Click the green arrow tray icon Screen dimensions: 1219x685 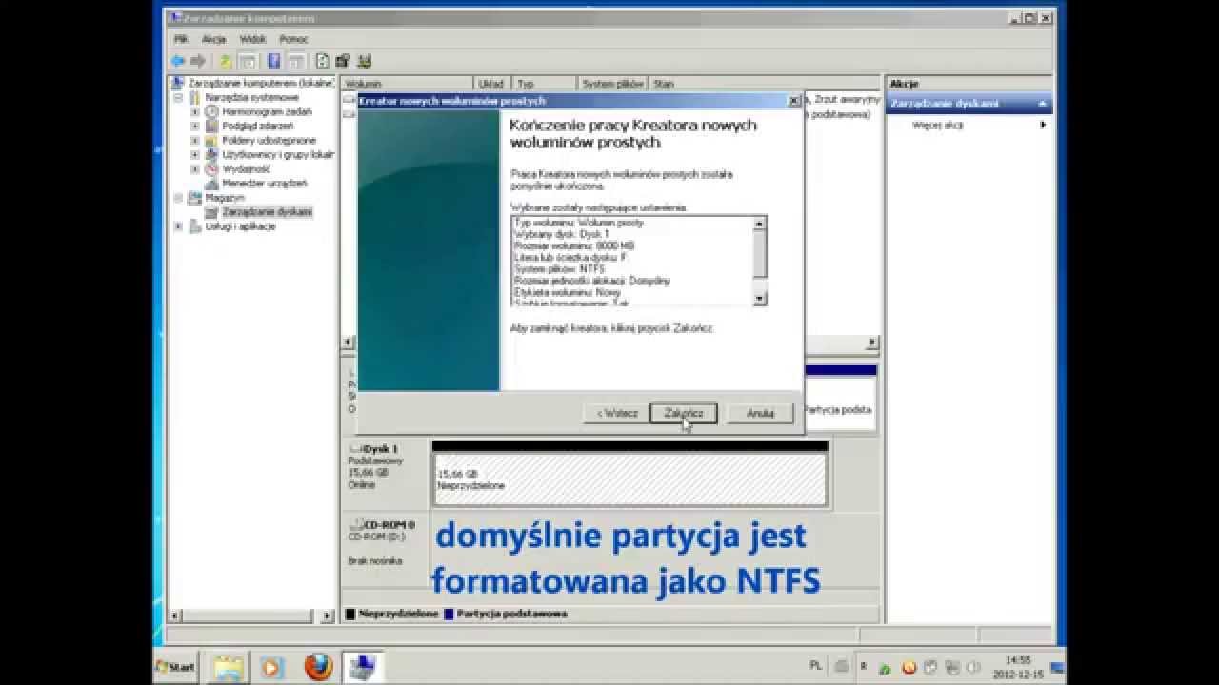(885, 667)
